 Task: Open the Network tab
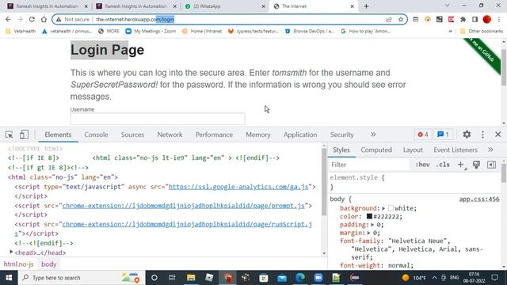(x=170, y=135)
